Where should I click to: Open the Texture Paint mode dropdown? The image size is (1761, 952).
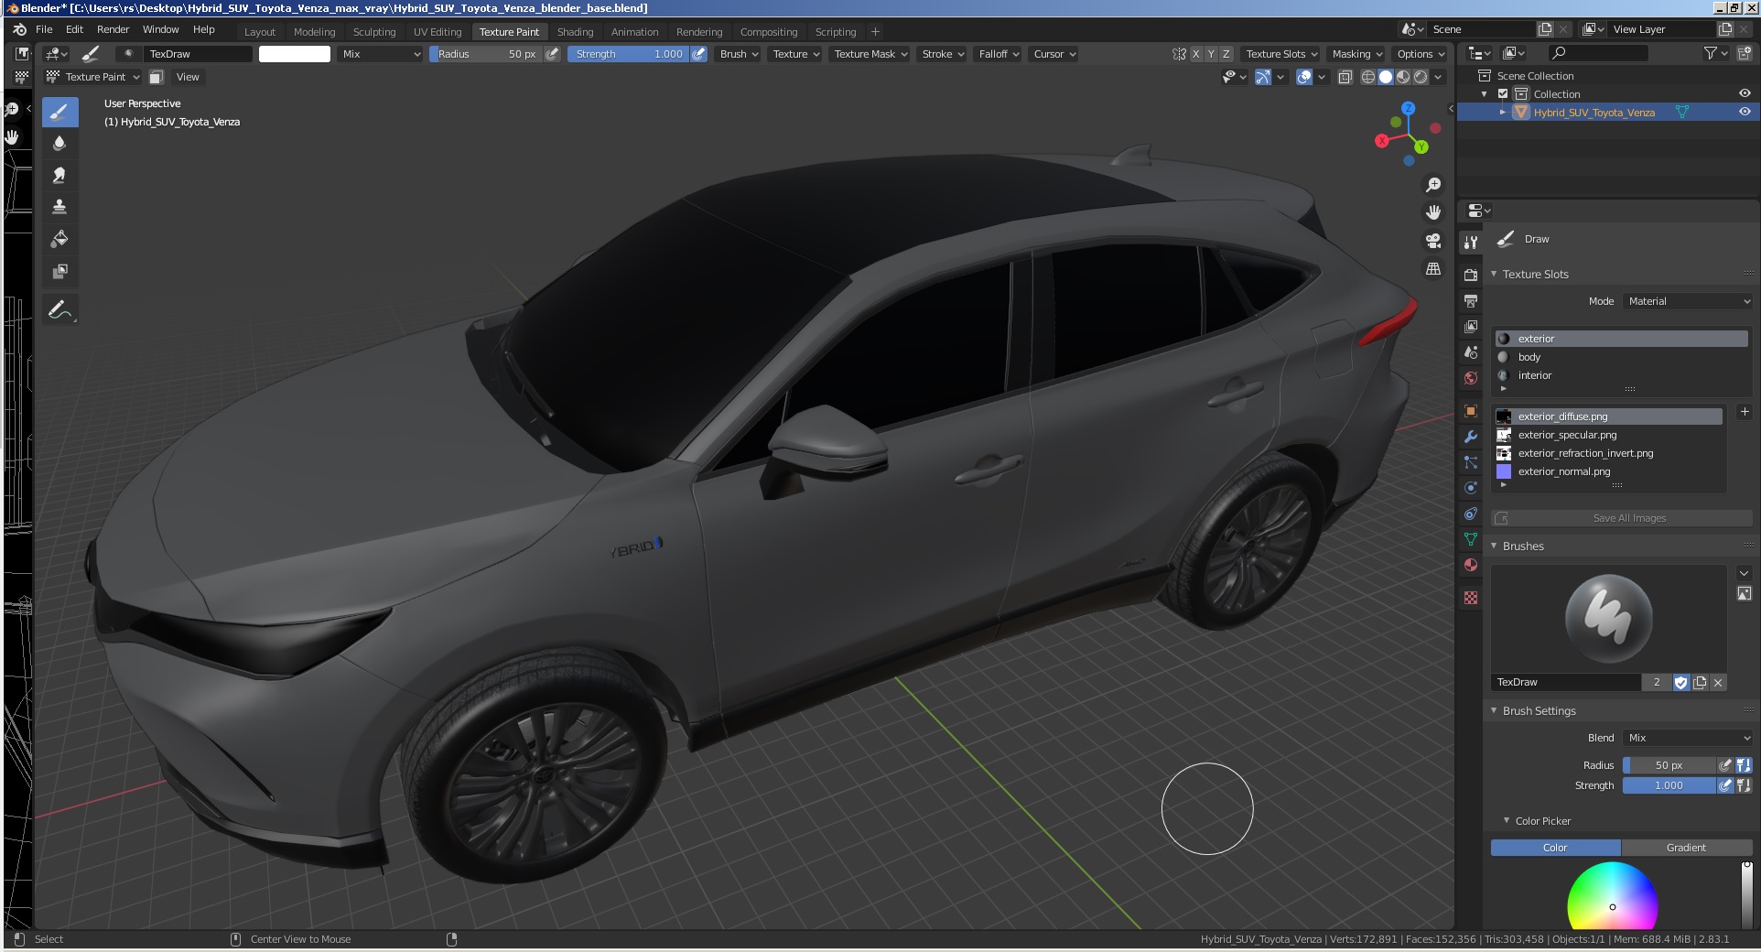(93, 77)
